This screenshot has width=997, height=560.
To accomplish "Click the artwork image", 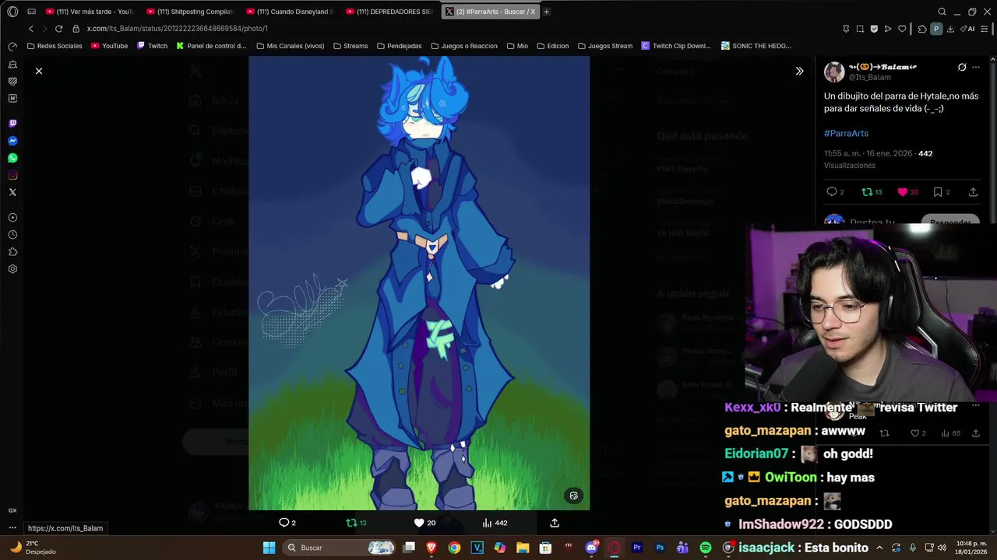I will pyautogui.click(x=419, y=283).
